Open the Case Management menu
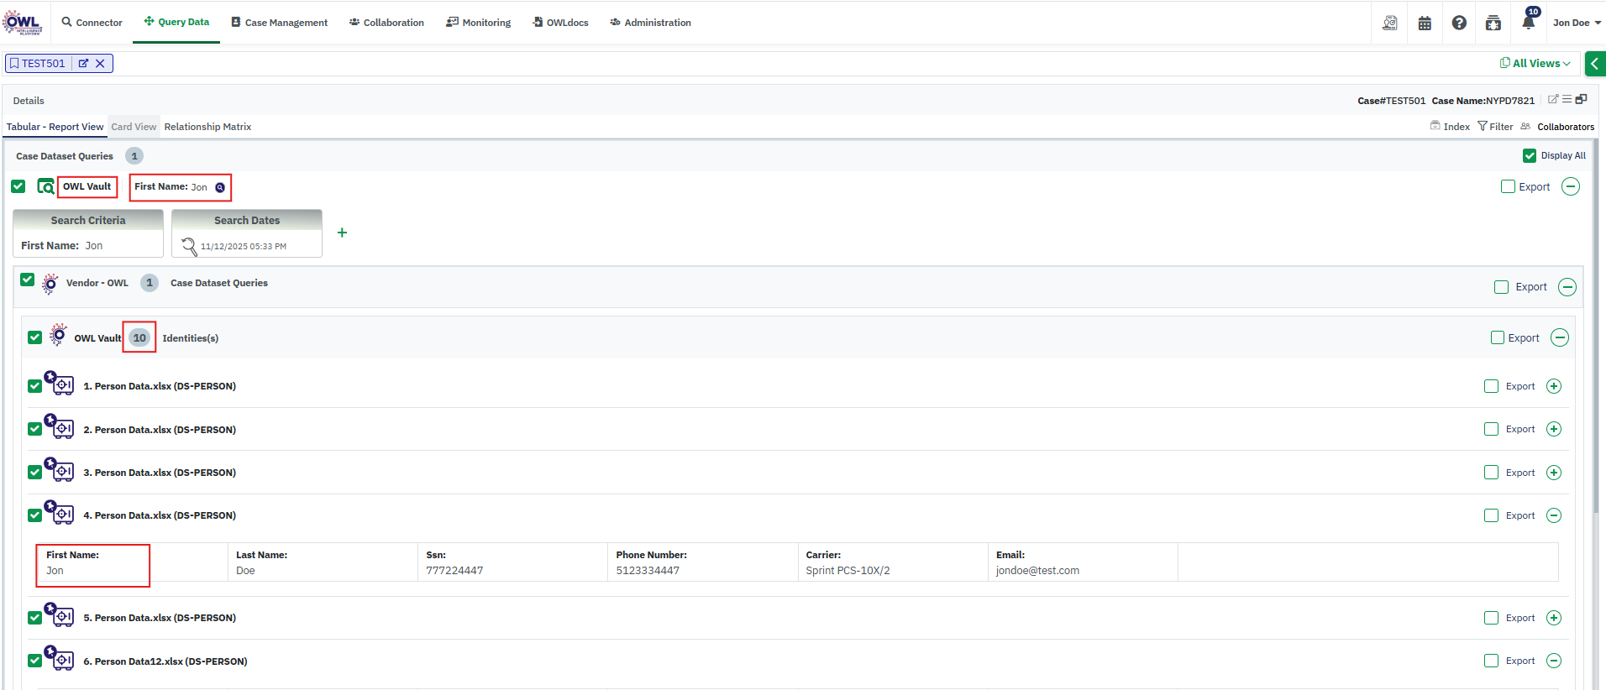1606x690 pixels. click(279, 23)
